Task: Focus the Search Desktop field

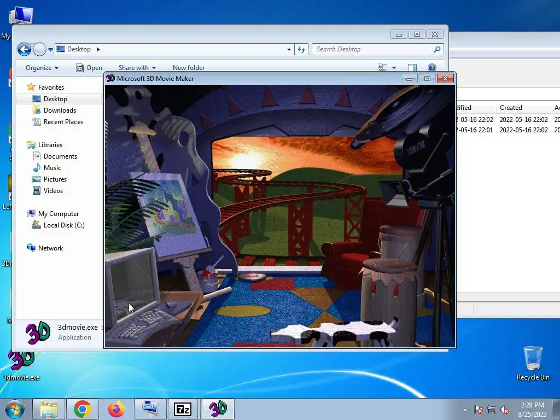Action: click(x=377, y=49)
